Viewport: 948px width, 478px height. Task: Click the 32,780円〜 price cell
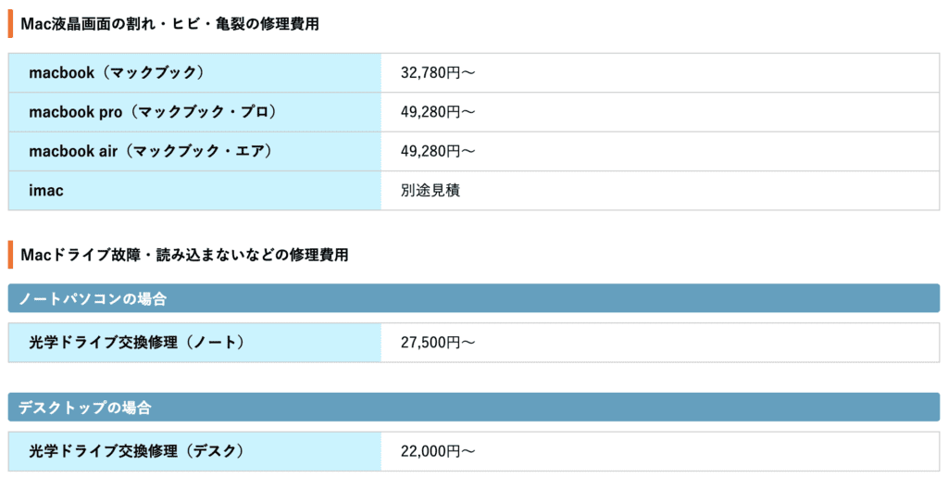[x=438, y=72]
